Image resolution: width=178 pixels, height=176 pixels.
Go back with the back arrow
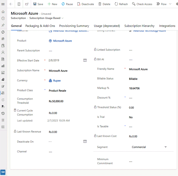tap(11, 4)
